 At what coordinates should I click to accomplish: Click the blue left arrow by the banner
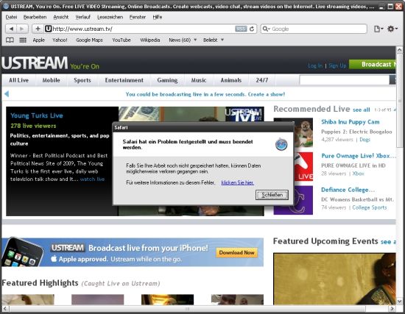click(7, 94)
